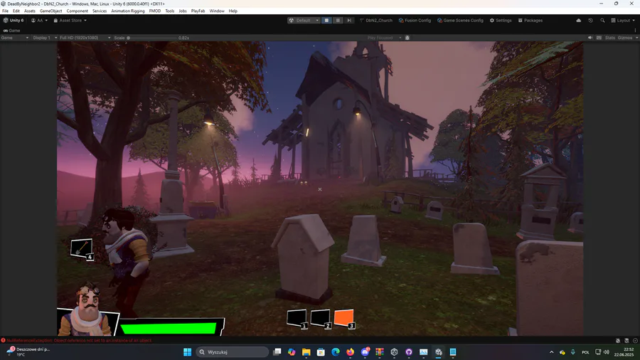Pause the running game
640x360 pixels.
(338, 21)
